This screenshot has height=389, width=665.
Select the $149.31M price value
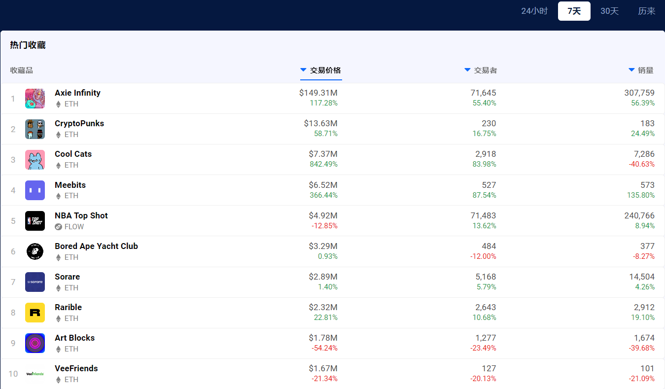click(318, 93)
